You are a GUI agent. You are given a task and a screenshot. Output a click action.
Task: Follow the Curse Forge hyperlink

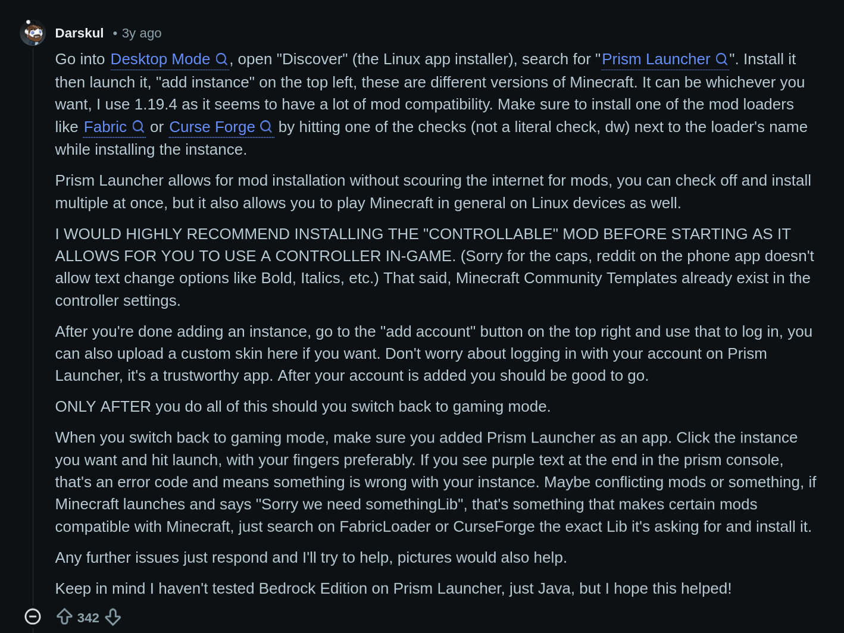[x=212, y=127]
